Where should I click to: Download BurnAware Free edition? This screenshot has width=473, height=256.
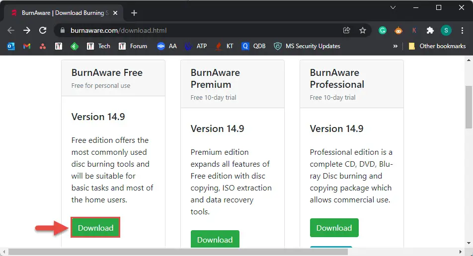tap(95, 228)
